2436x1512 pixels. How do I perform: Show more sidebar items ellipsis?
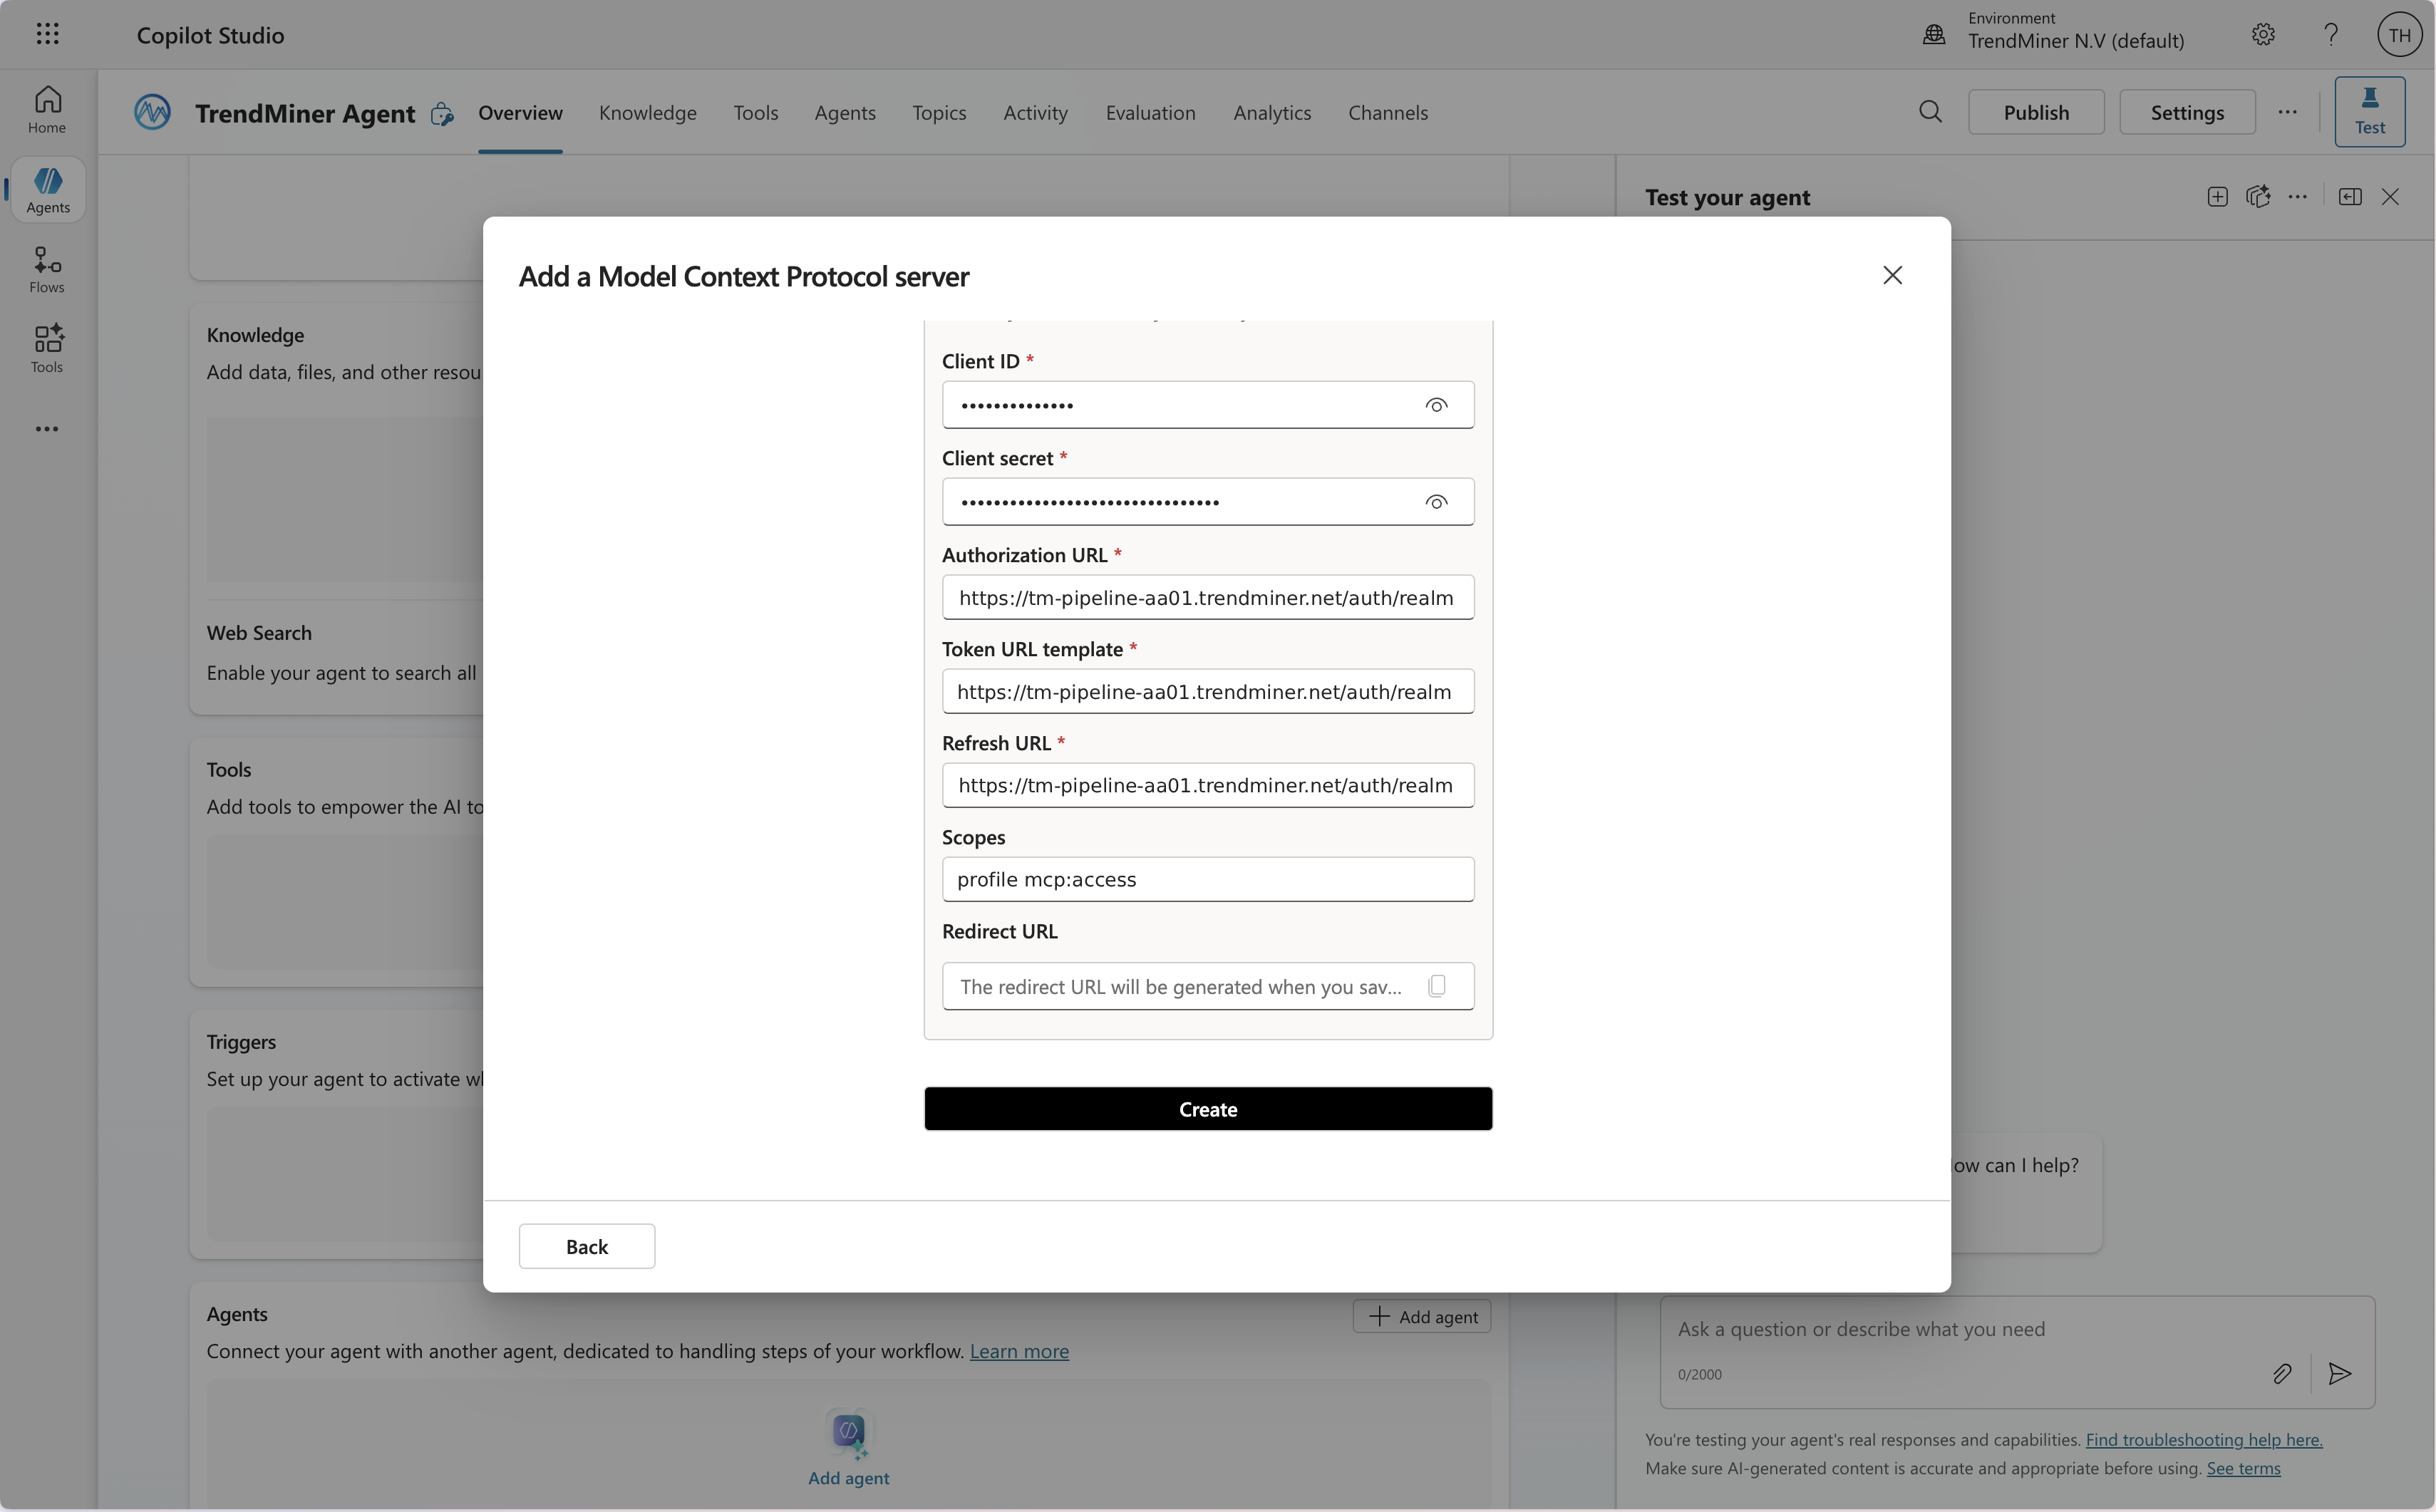coord(47,429)
